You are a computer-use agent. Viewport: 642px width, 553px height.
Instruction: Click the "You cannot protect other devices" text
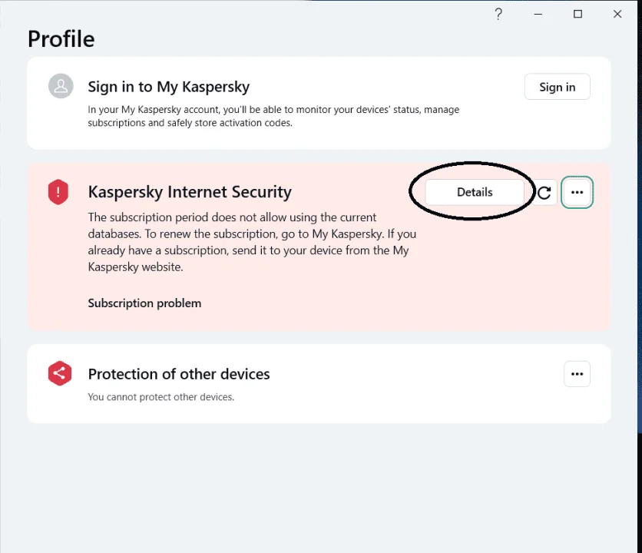click(161, 397)
